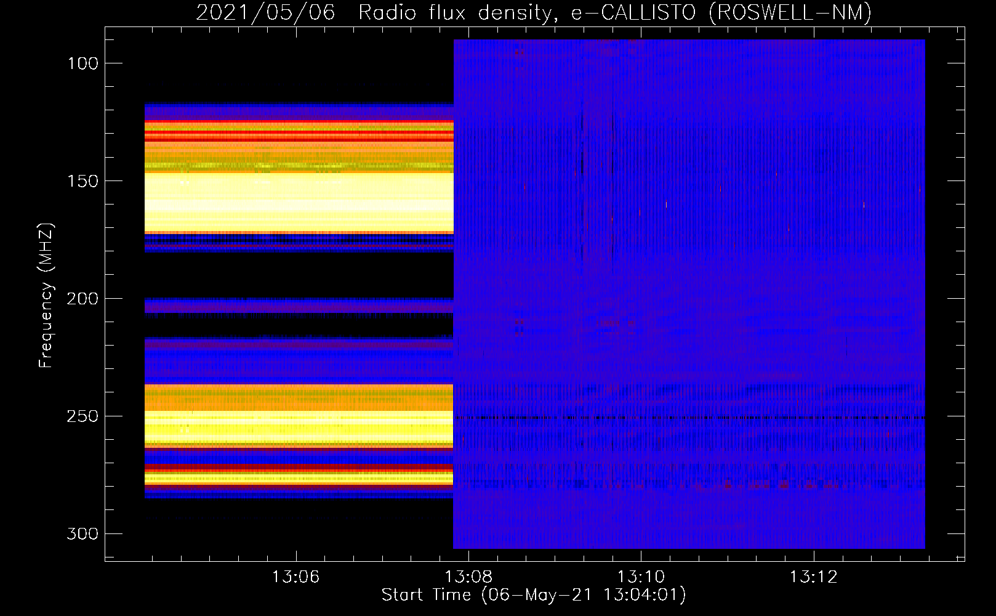Click the 13:12 time tick label
The height and width of the screenshot is (616, 996).
click(813, 577)
